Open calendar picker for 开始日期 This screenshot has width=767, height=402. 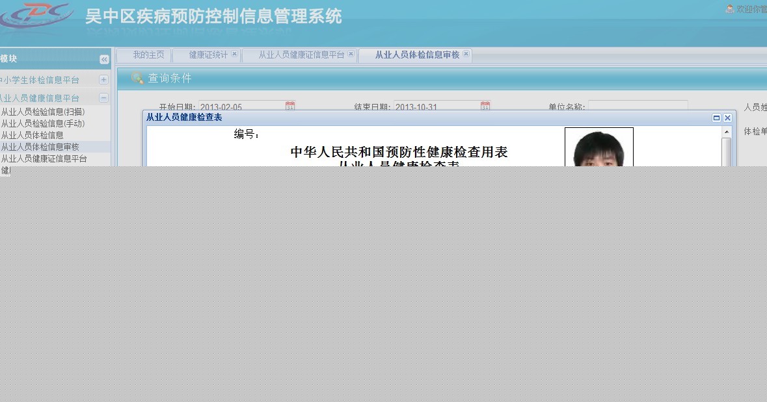coord(290,105)
